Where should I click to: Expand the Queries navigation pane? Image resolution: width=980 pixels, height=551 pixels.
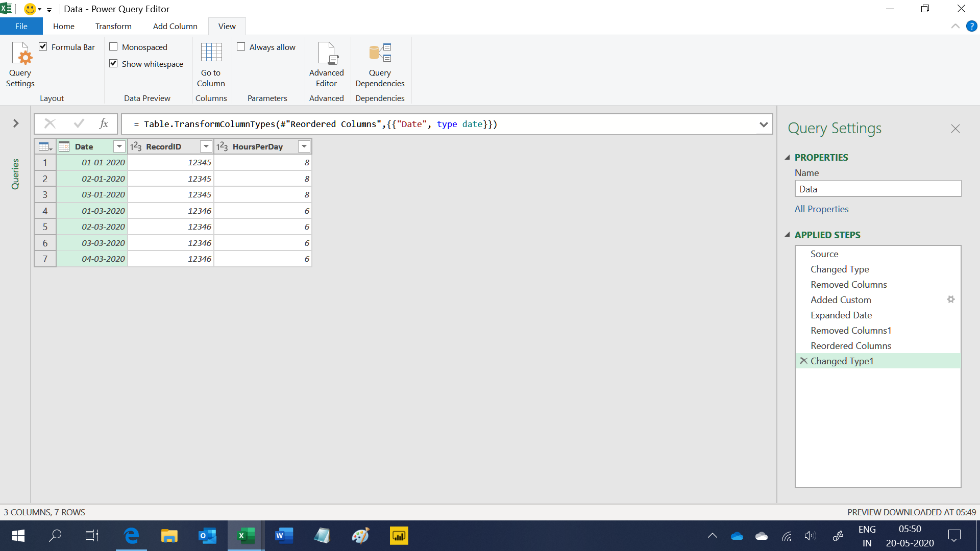16,123
